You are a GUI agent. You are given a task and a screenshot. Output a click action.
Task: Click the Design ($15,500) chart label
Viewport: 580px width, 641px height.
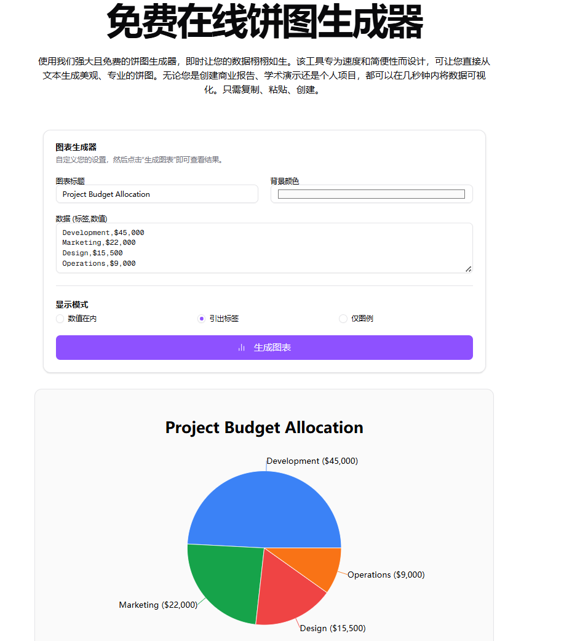point(332,628)
